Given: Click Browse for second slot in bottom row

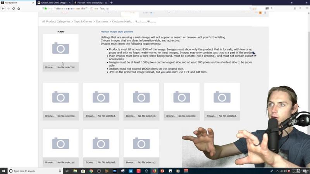Looking at the screenshot, I should (90, 162).
